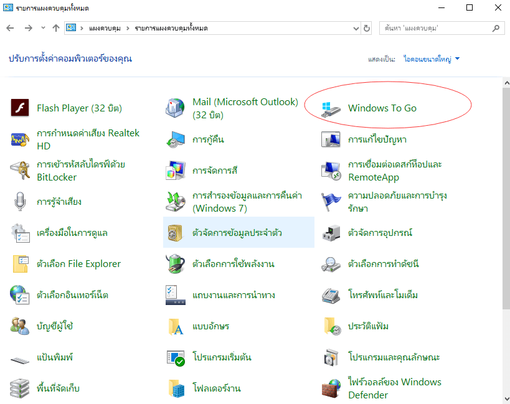Open the Internet options globe icon

tap(21, 295)
